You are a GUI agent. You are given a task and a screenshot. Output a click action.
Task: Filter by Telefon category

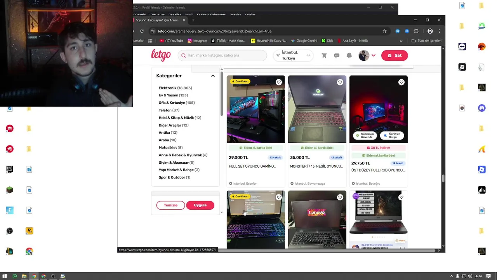tap(169, 110)
